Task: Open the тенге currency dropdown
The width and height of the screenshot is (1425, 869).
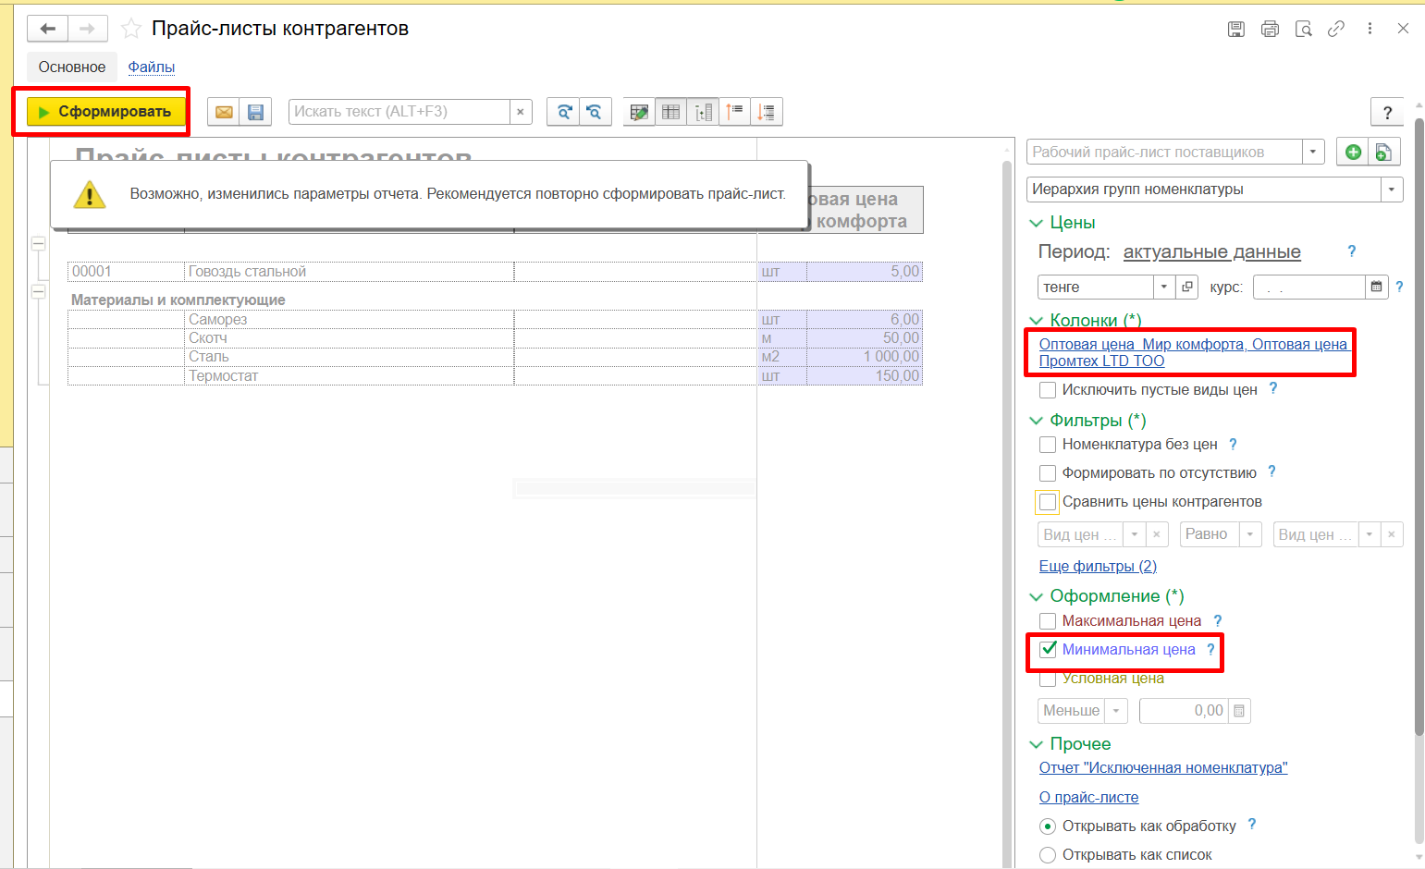Action: tap(1164, 288)
